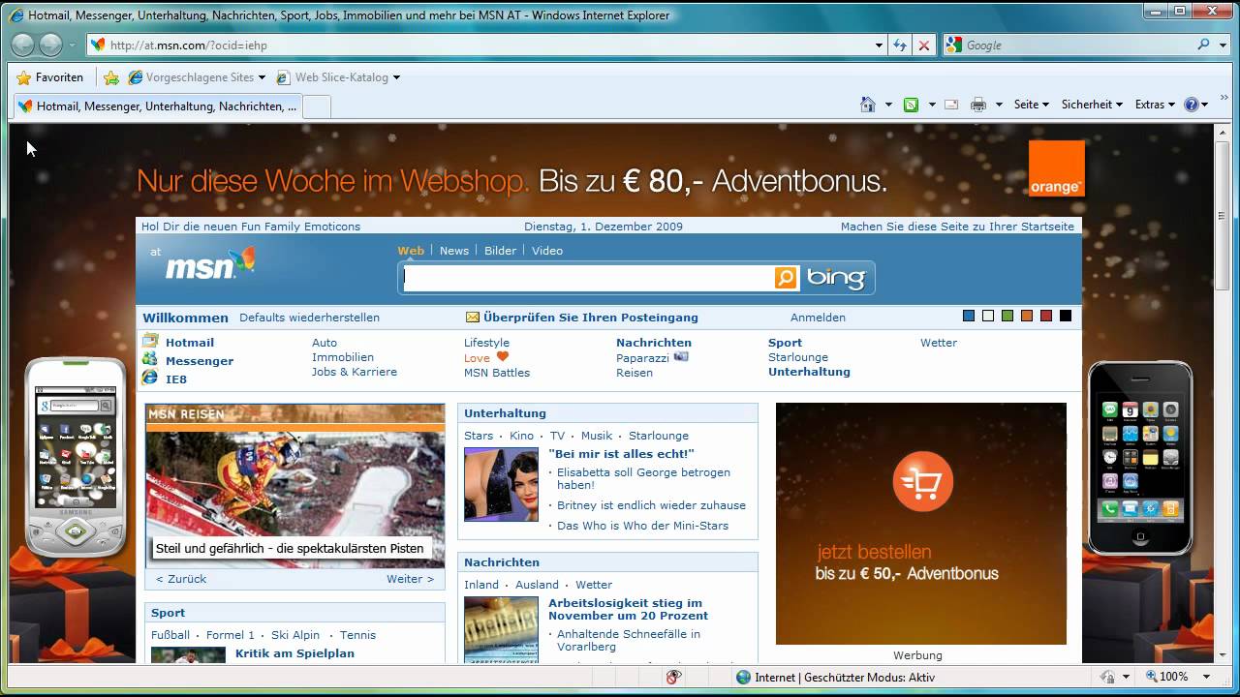Open the Unterhaltung celebrity photo thumbnail
The image size is (1240, 697).
(x=501, y=484)
